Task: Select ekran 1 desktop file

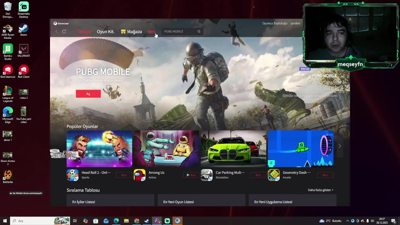Action: point(8,136)
